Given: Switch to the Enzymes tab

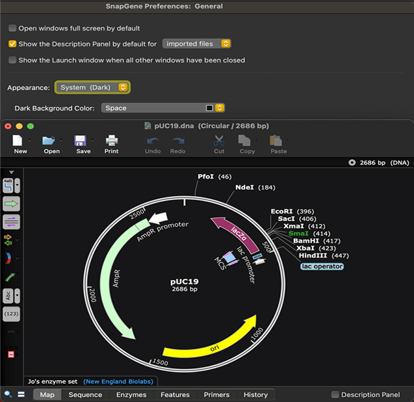Looking at the screenshot, I should pos(131,395).
